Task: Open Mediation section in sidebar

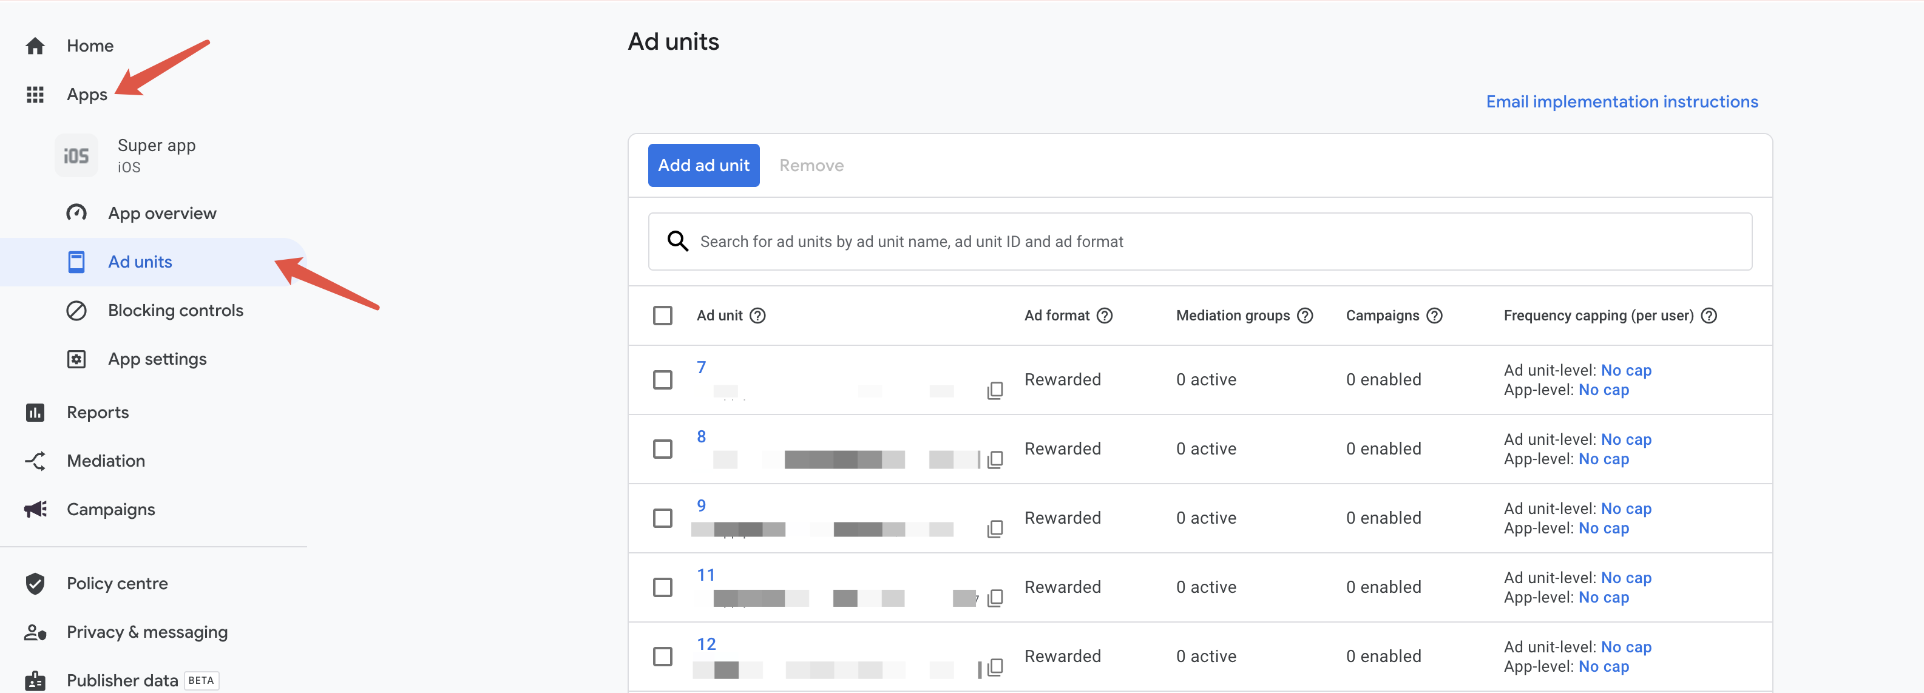Action: [x=106, y=461]
